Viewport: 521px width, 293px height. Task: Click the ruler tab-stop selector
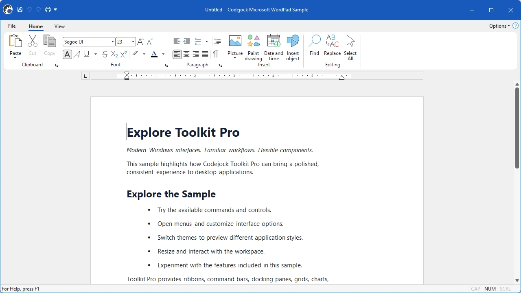tap(85, 76)
